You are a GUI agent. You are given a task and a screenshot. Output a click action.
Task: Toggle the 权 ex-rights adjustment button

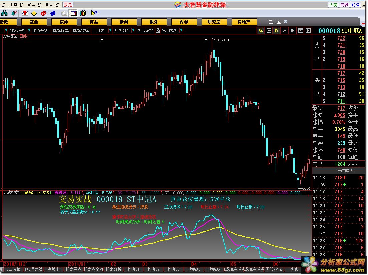277,30
